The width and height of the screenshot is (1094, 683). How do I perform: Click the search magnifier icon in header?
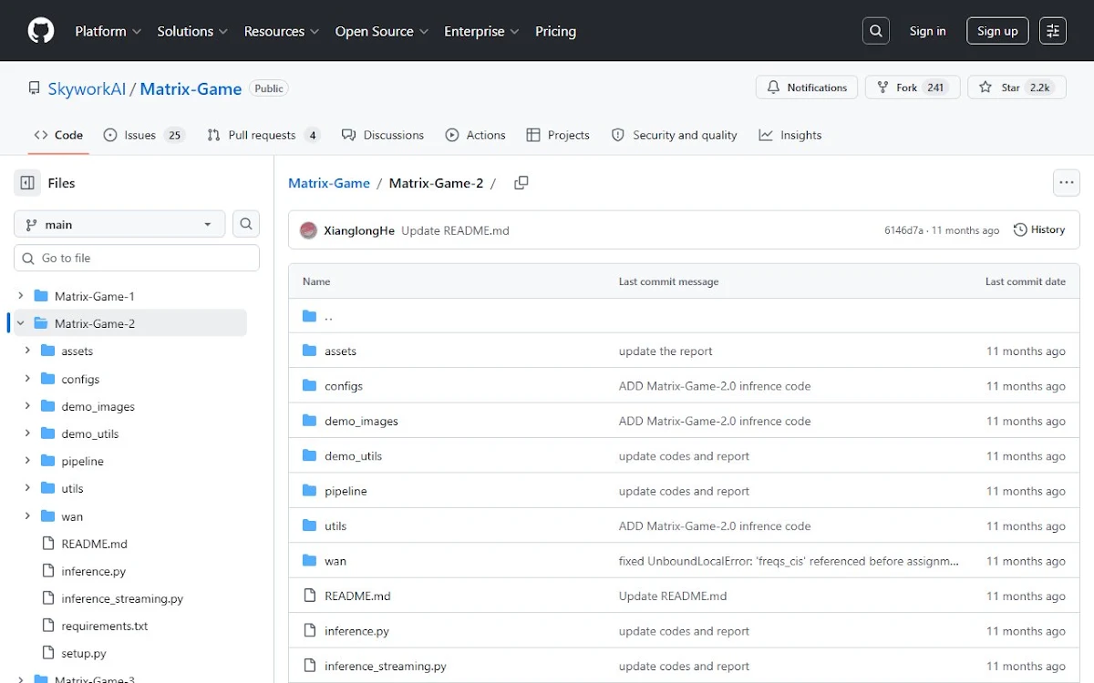[876, 31]
